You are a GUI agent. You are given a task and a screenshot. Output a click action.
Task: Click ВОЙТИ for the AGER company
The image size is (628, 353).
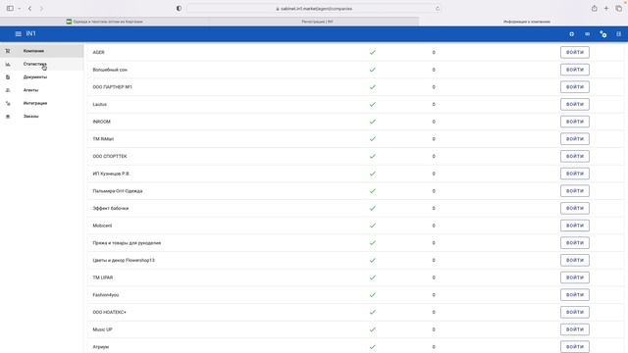575,52
